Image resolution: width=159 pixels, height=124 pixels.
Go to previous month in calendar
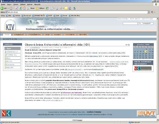[x=134, y=45]
